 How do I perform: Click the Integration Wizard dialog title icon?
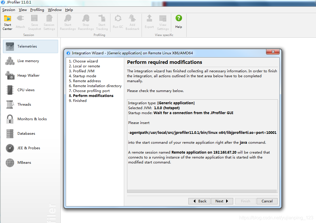point(68,53)
